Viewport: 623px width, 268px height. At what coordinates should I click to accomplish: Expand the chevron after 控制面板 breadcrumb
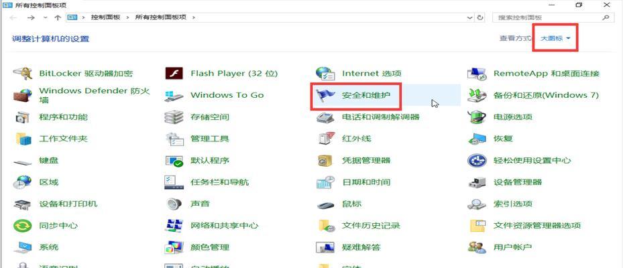[128, 17]
